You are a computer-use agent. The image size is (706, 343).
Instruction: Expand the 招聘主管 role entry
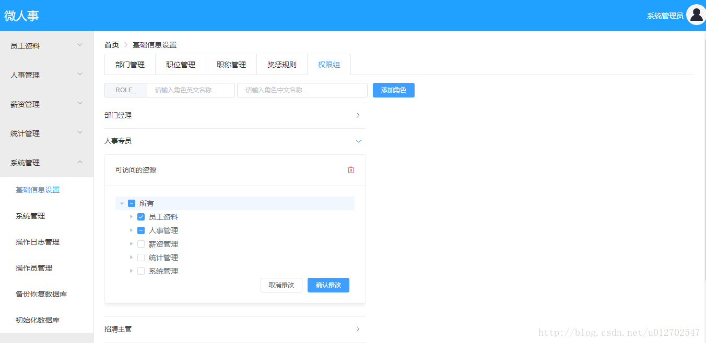(x=358, y=329)
